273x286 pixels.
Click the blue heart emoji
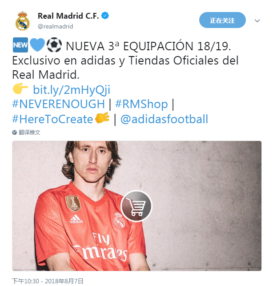click(37, 45)
